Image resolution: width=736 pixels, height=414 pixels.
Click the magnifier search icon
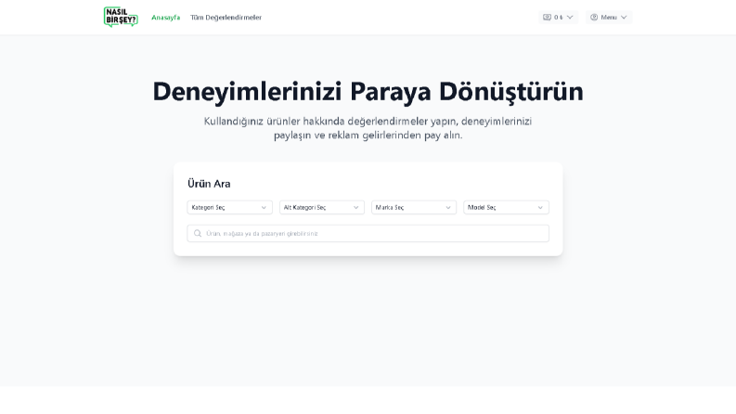click(198, 233)
